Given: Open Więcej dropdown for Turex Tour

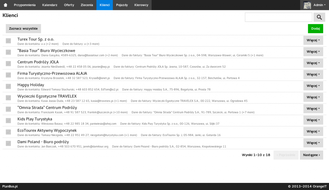Looking at the screenshot, I should 313,40.
